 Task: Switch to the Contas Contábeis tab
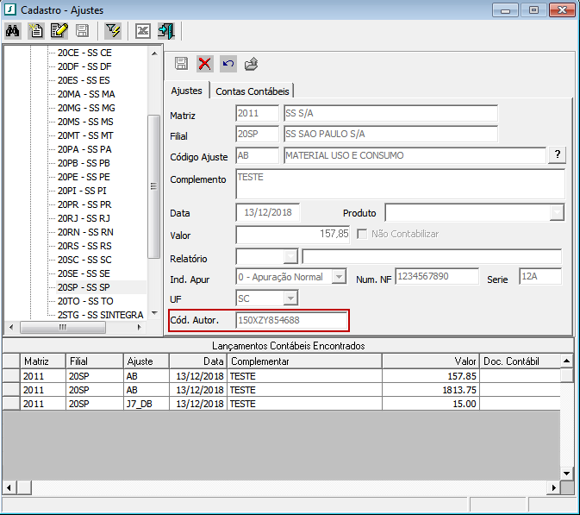coord(253,91)
